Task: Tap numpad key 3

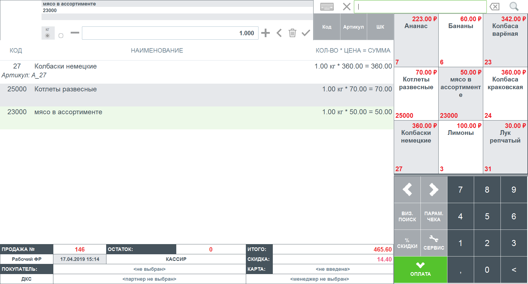Action: pos(514,243)
